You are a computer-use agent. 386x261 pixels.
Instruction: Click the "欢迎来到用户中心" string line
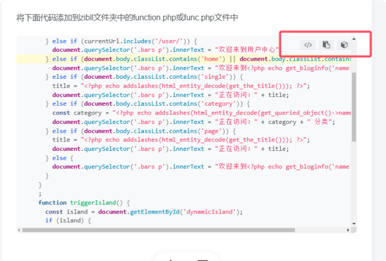pos(165,50)
